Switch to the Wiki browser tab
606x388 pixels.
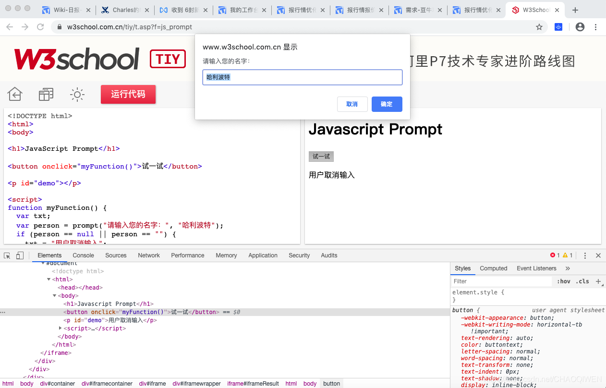66,10
